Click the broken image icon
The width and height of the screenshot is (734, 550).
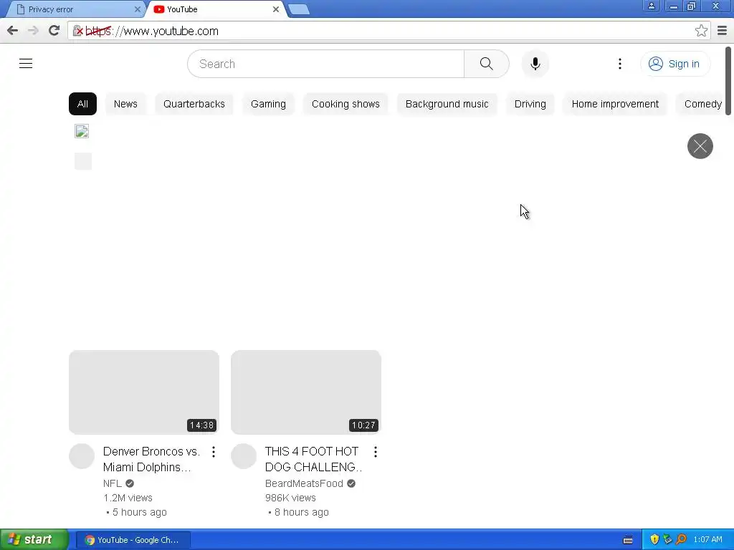pos(82,132)
